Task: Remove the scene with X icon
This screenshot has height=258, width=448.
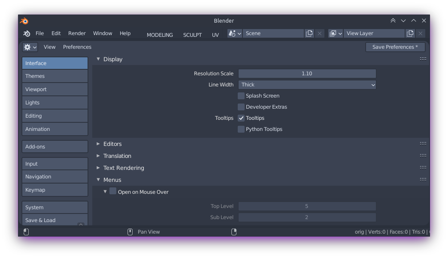Action: pos(319,33)
